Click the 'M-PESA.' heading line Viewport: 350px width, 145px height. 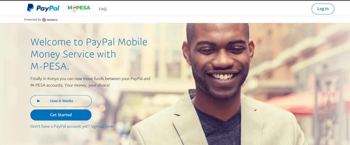pos(50,66)
